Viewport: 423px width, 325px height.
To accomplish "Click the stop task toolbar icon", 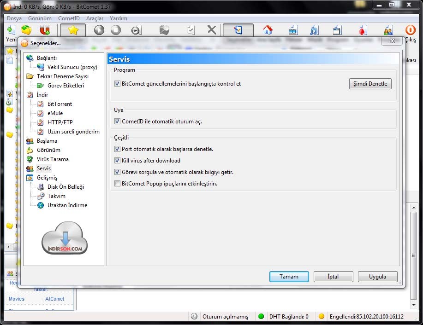I will [116, 30].
